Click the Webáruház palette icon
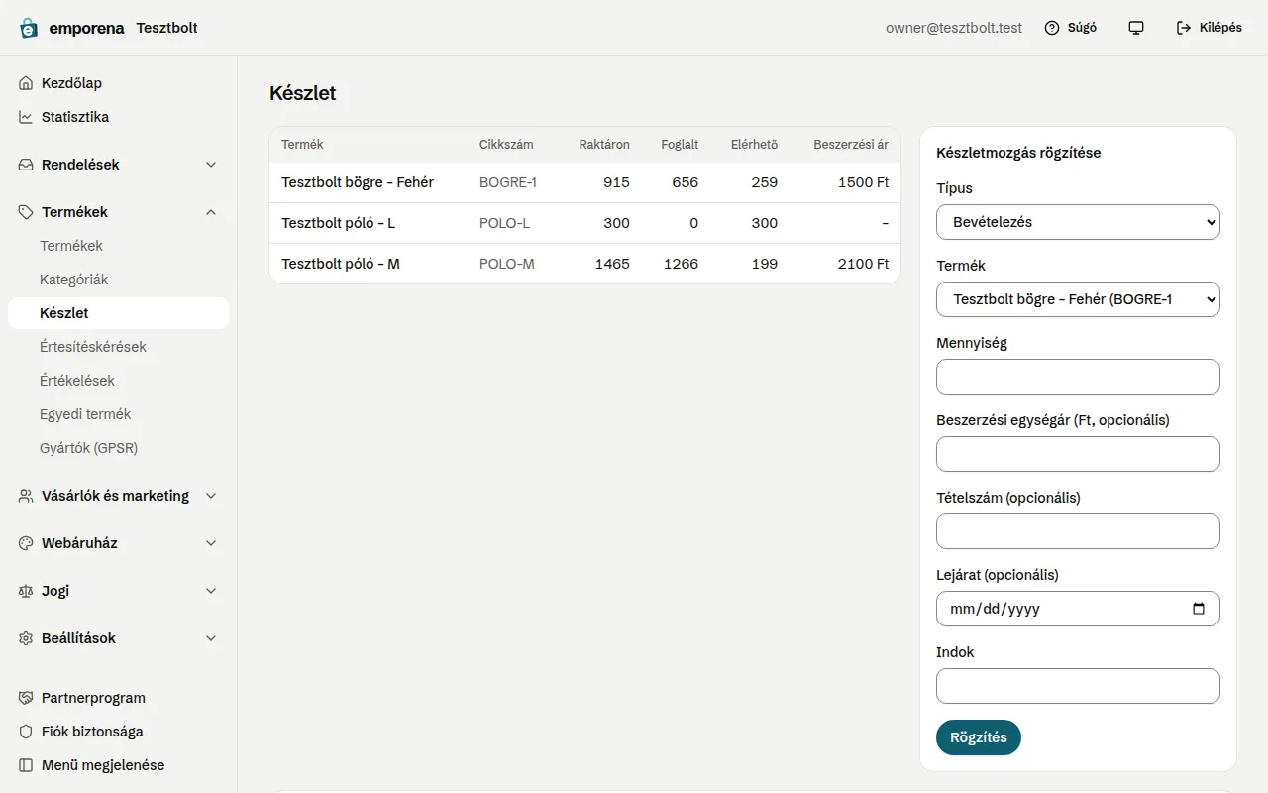The height and width of the screenshot is (793, 1268). pyautogui.click(x=26, y=543)
